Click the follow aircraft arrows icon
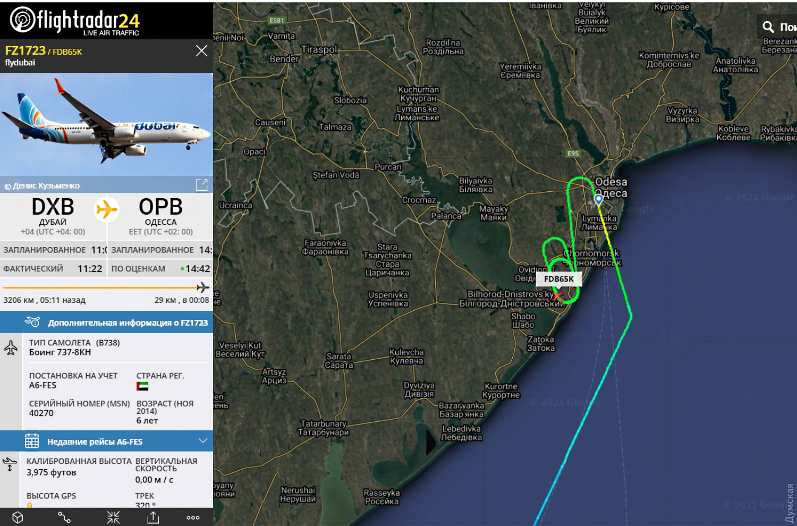797x526 pixels. coord(113,517)
